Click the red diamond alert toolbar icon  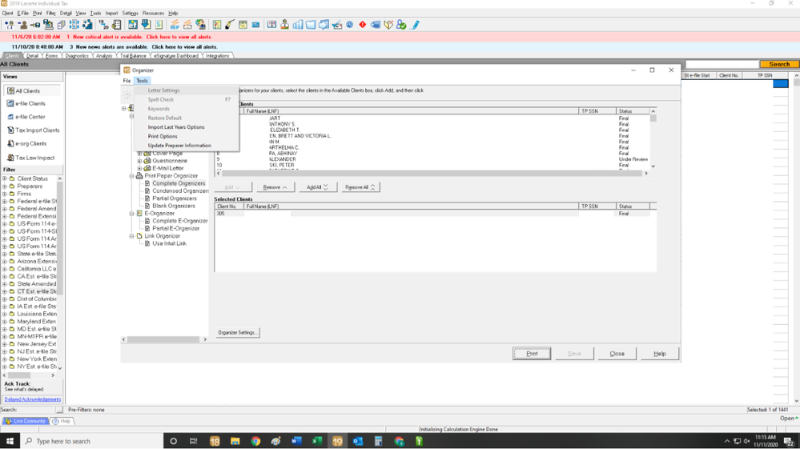tap(362, 25)
